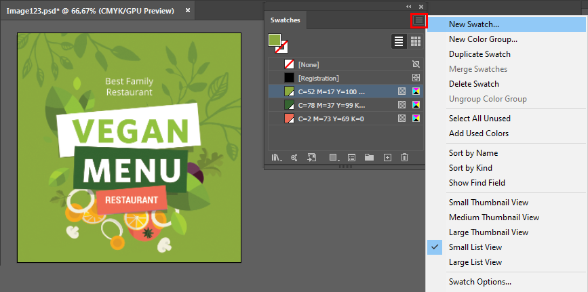This screenshot has width=588, height=292.
Task: Click the Swatch Options icon in panel footer
Action: click(352, 157)
